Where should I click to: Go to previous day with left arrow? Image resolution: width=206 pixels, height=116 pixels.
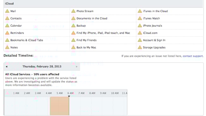point(6,67)
